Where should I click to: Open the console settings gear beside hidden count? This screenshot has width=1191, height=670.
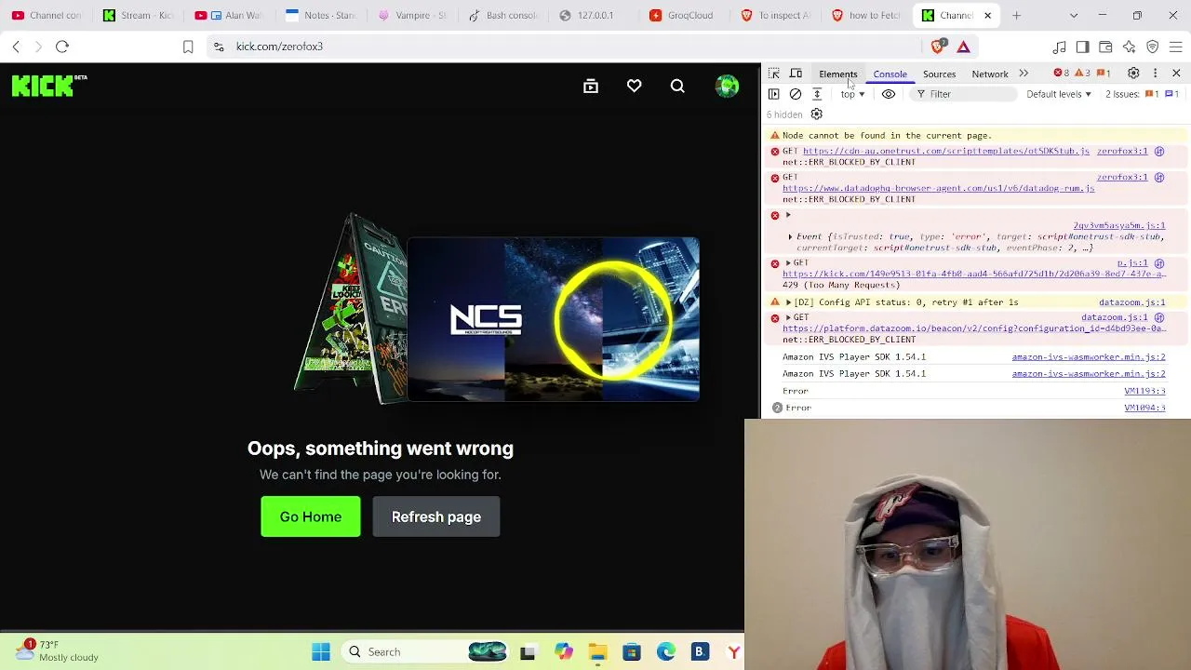pyautogui.click(x=817, y=114)
